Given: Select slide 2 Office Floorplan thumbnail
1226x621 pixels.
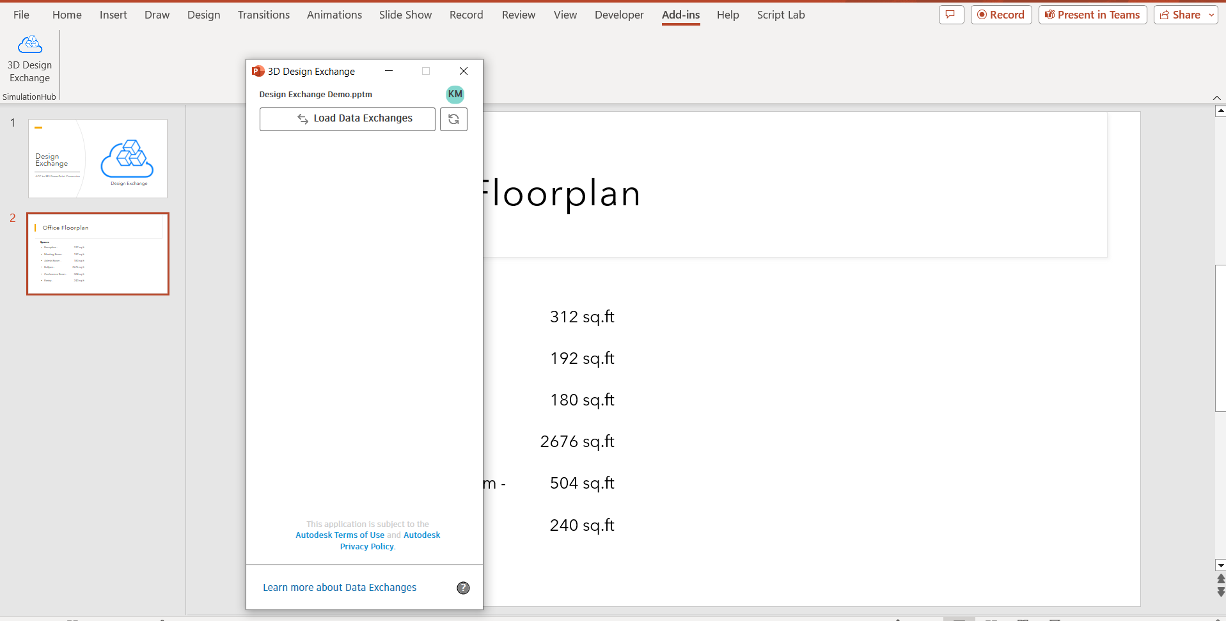Looking at the screenshot, I should click(98, 254).
